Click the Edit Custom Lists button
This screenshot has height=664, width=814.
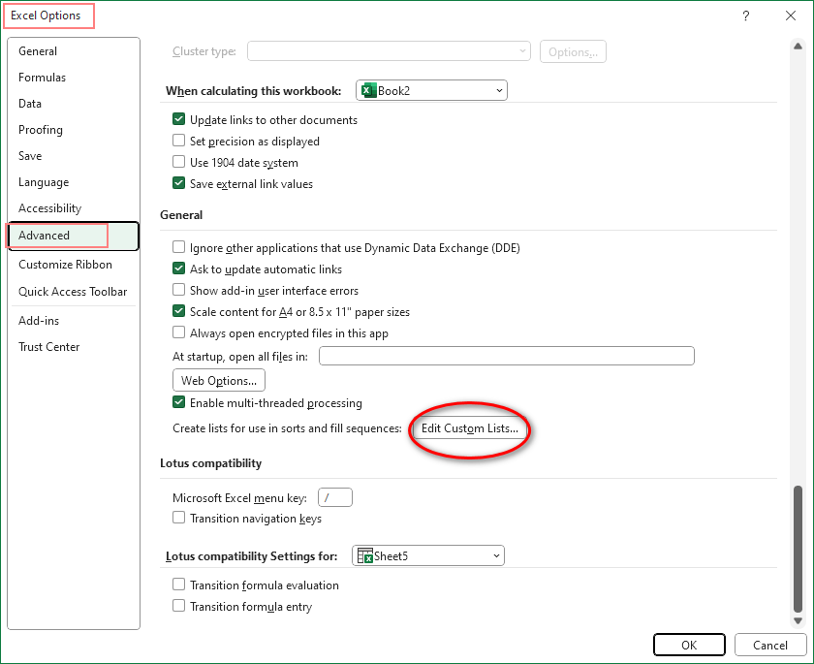470,428
